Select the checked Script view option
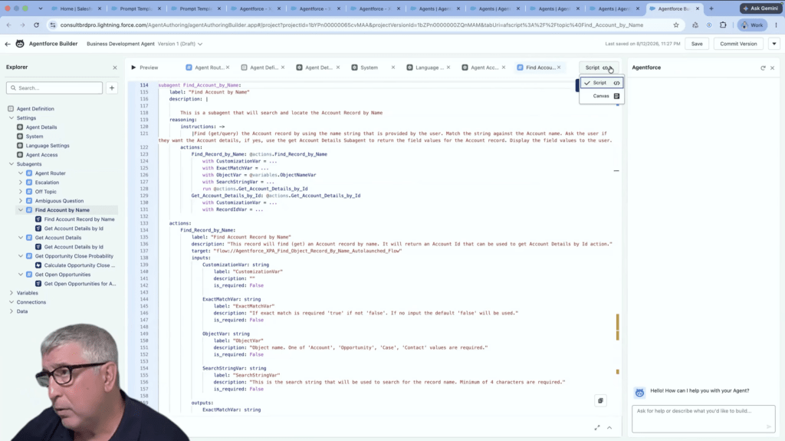 tap(601, 83)
